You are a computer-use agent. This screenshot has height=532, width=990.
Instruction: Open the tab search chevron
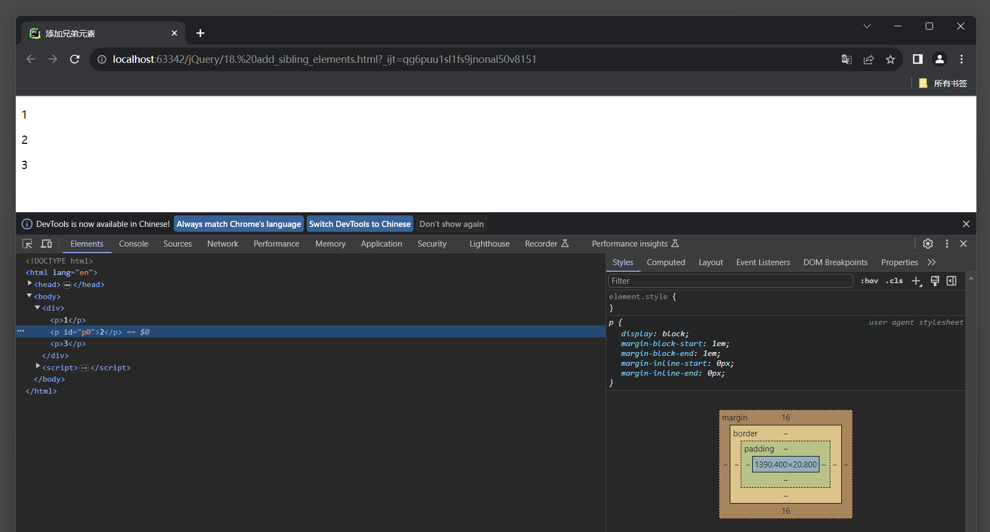point(867,26)
